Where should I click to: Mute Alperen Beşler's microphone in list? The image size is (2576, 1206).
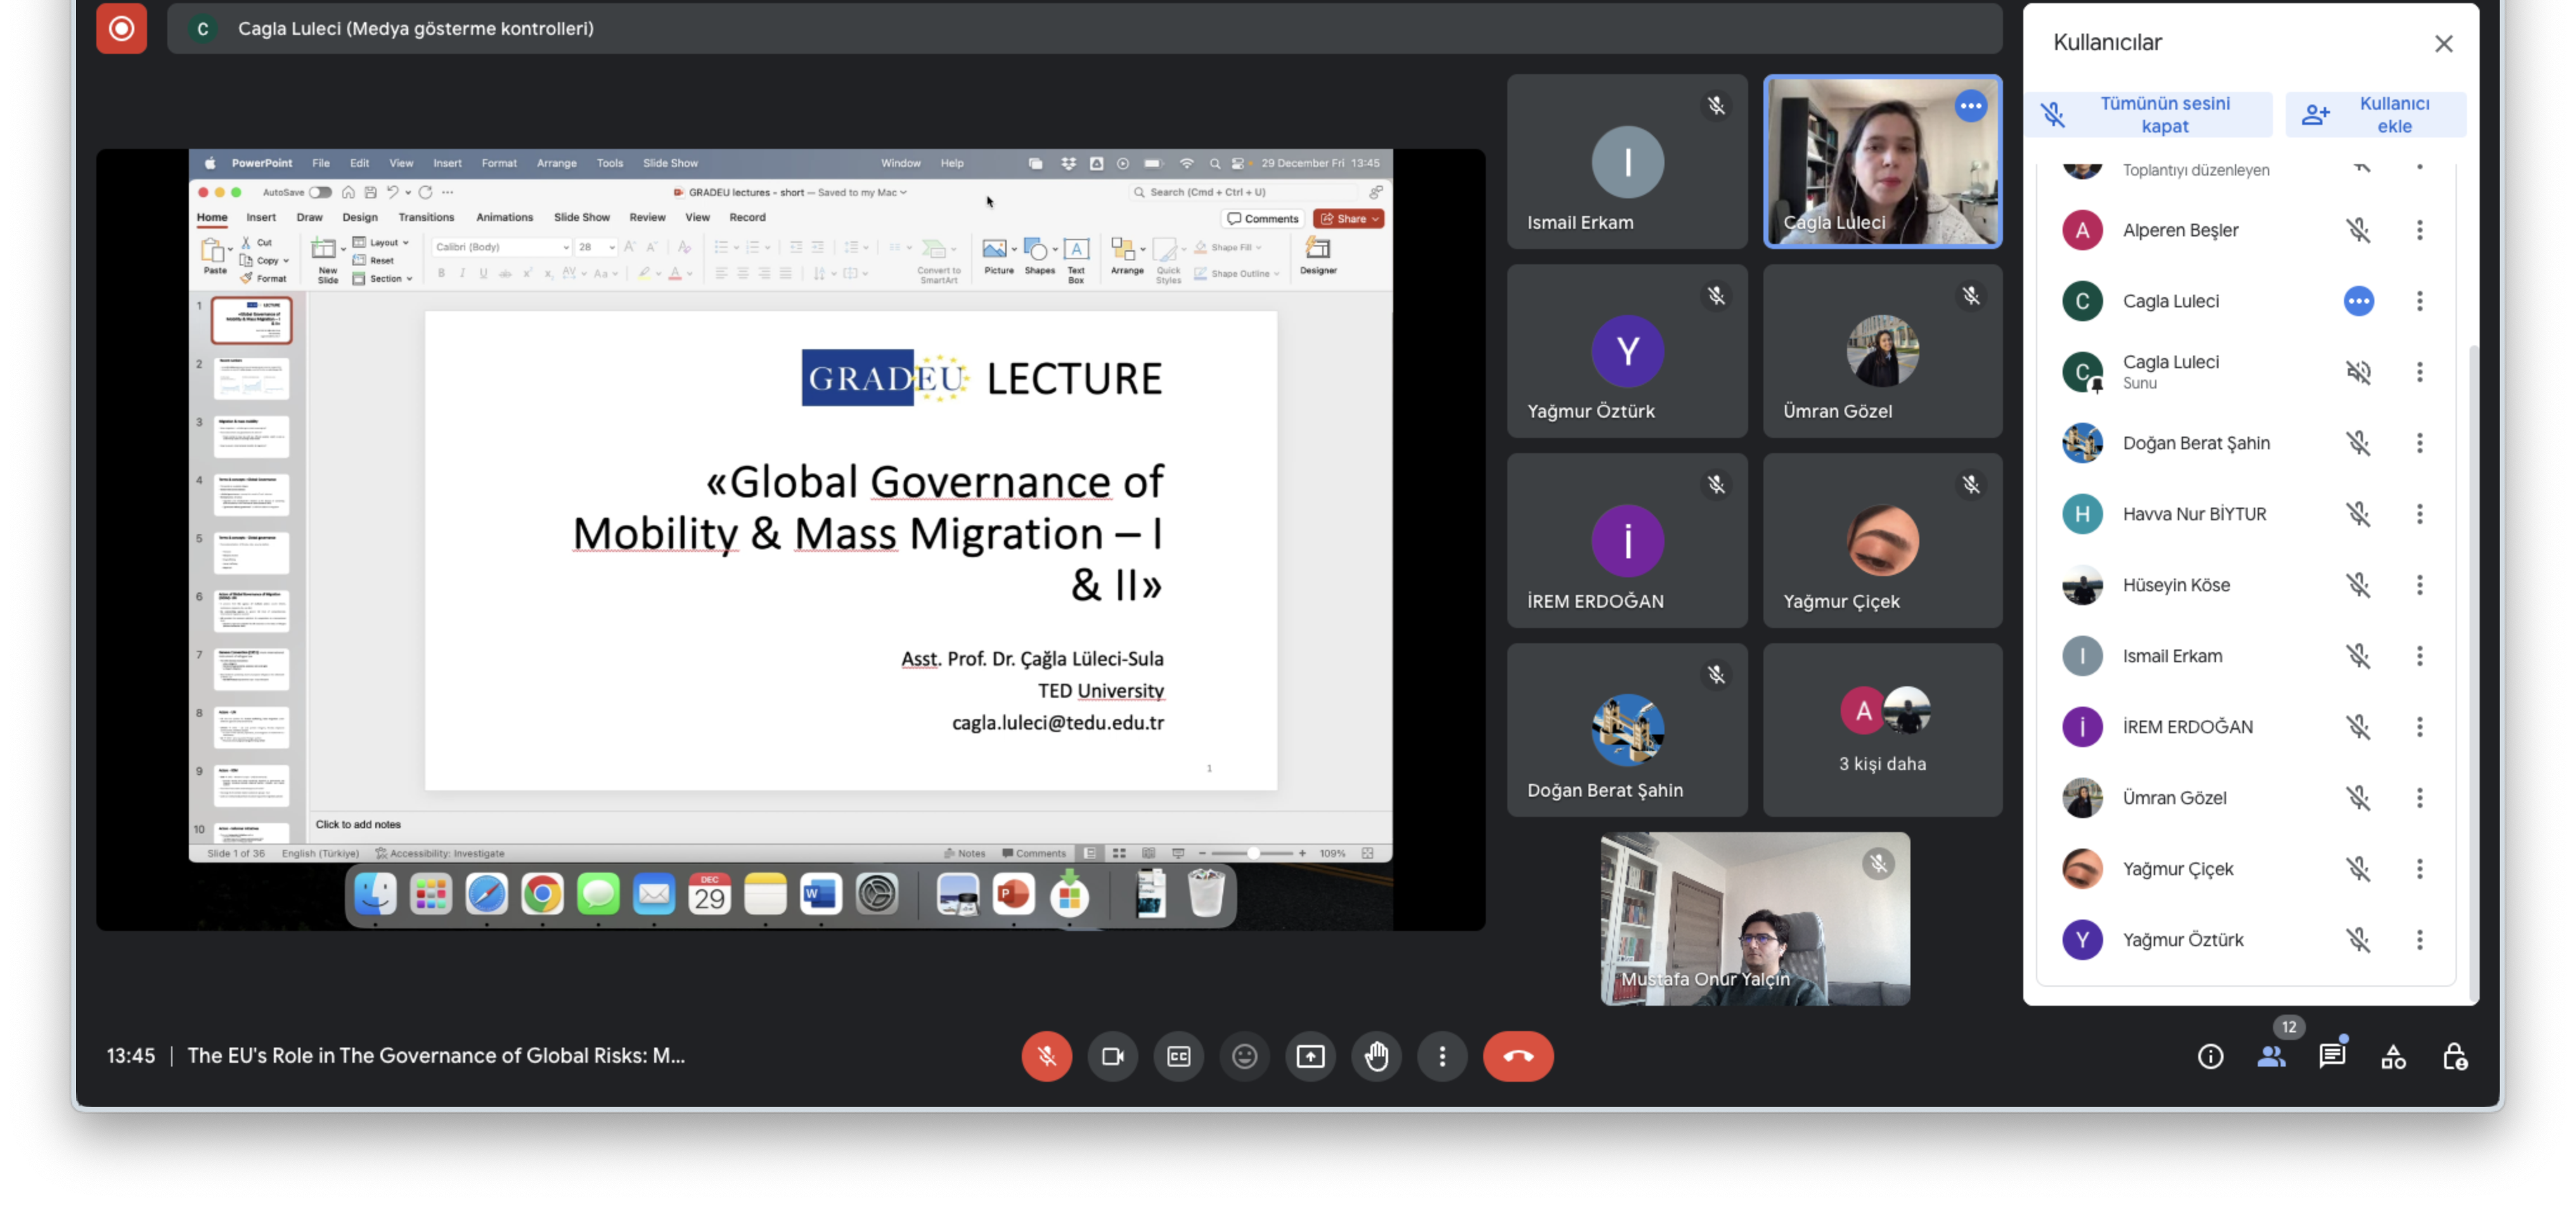2358,230
